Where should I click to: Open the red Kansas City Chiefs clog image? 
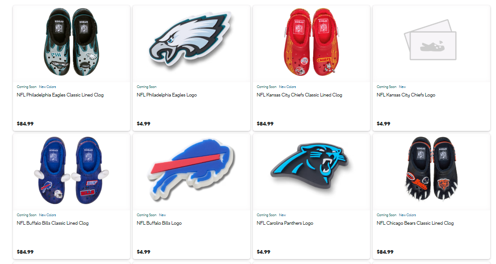pyautogui.click(x=311, y=42)
